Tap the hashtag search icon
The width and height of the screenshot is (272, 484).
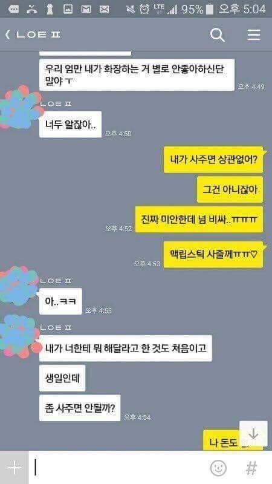pos(251,468)
